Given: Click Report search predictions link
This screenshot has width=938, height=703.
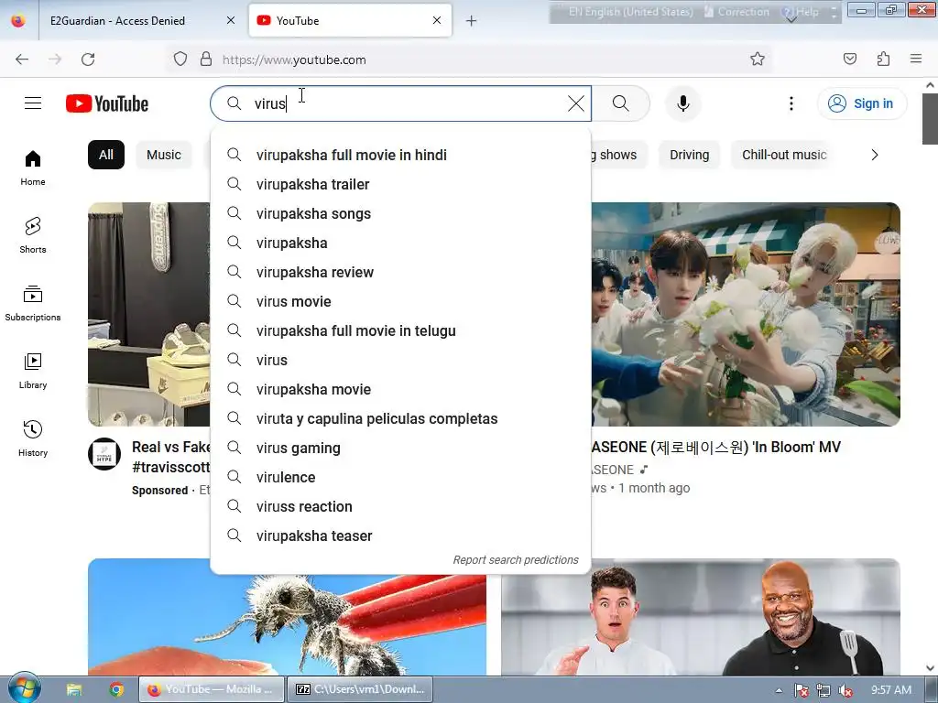Looking at the screenshot, I should [x=516, y=560].
